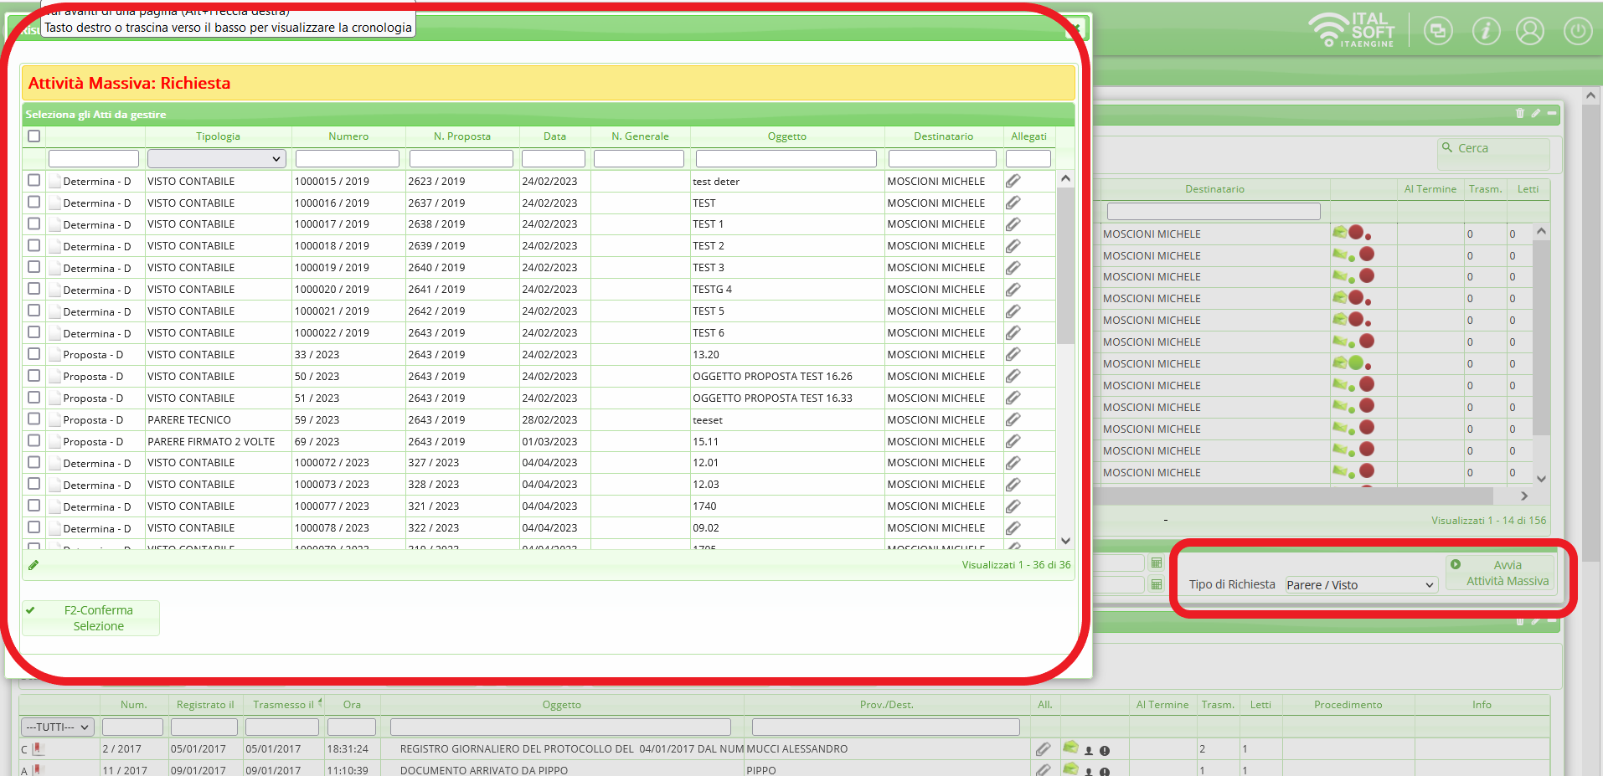
Task: Open the ---TUTTI--- filter dropdown
Action: pos(58,727)
